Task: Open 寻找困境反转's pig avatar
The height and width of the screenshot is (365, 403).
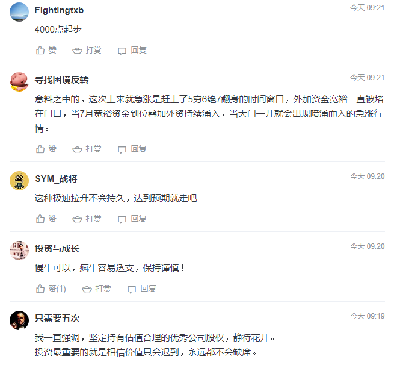Action: 19,81
